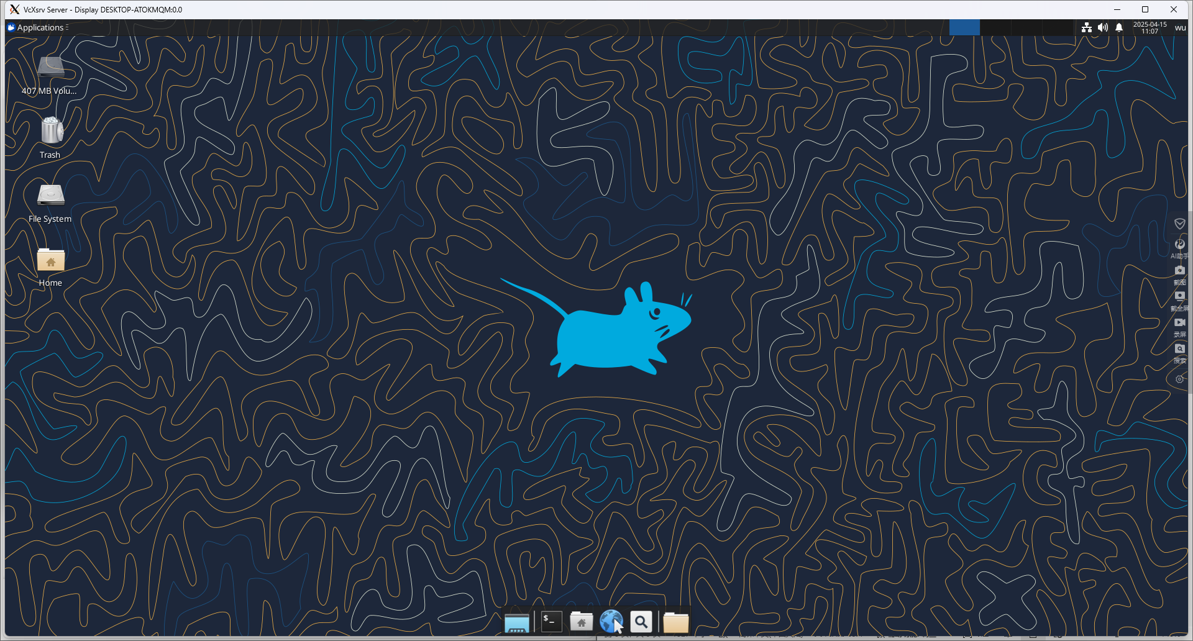Image resolution: width=1193 pixels, height=641 pixels.
Task: Open the volume speaker tray icon
Action: coord(1103,27)
